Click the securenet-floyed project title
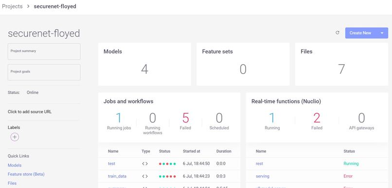 (x=44, y=34)
